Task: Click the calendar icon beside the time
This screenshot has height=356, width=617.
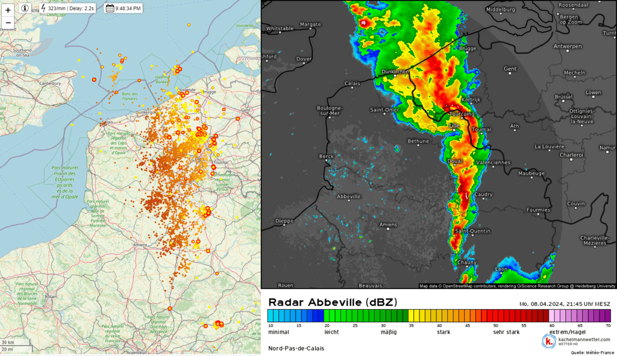Action: pyautogui.click(x=110, y=8)
